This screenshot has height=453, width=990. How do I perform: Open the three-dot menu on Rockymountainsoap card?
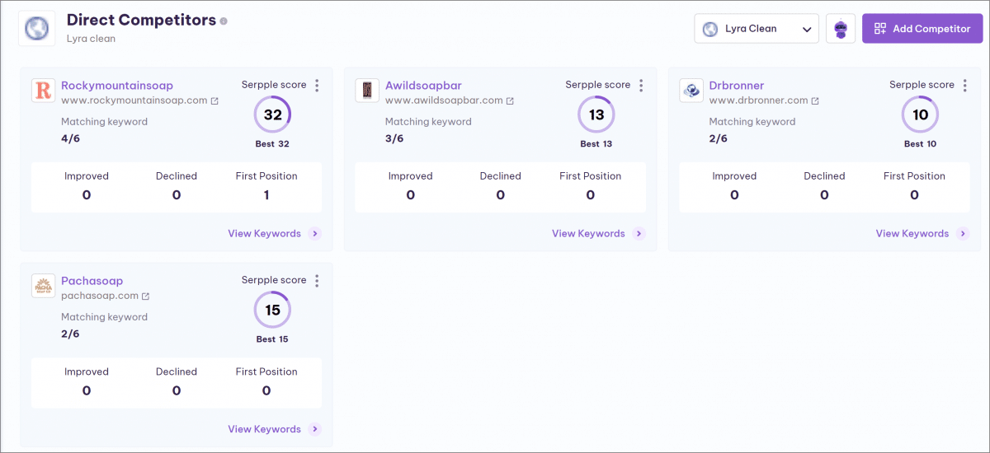317,86
